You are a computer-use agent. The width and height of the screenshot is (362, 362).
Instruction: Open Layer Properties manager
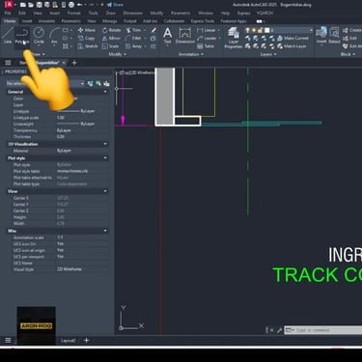click(234, 38)
